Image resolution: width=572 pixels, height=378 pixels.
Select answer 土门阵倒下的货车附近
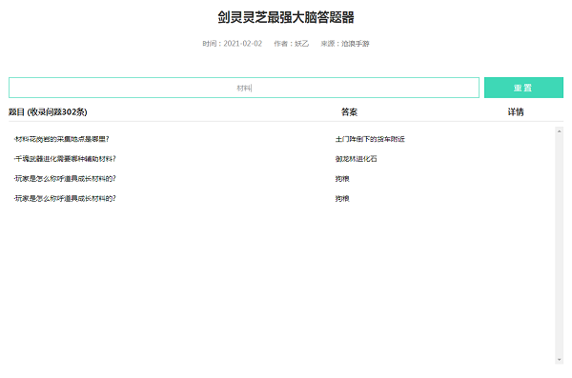370,139
